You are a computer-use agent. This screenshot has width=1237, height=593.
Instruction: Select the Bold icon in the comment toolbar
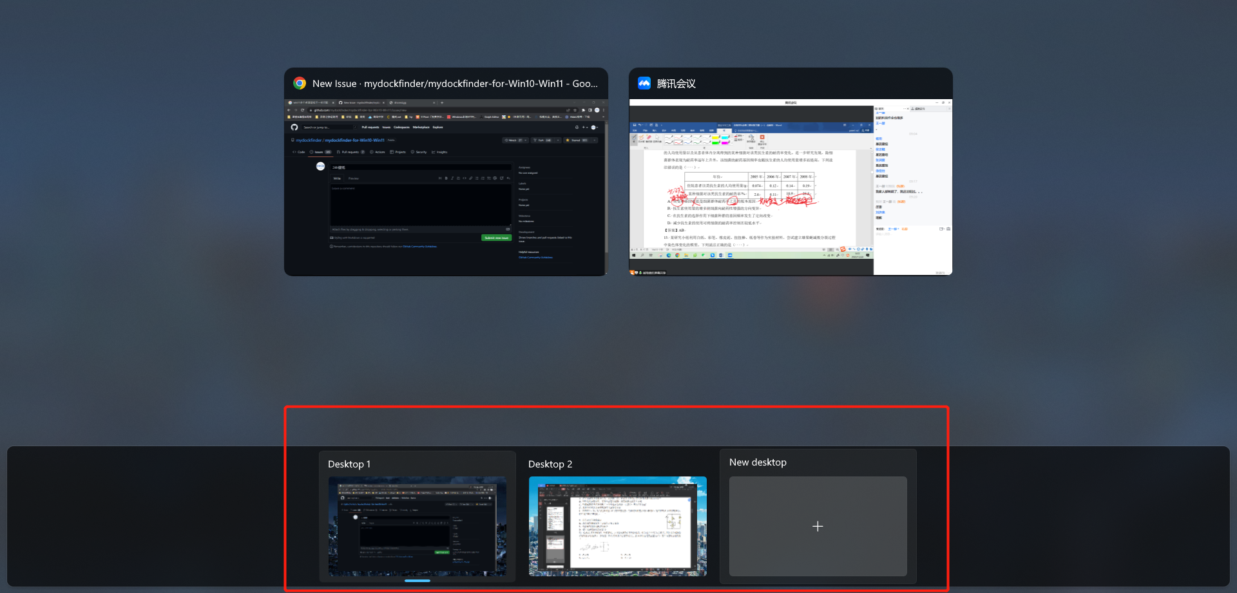pyautogui.click(x=446, y=178)
